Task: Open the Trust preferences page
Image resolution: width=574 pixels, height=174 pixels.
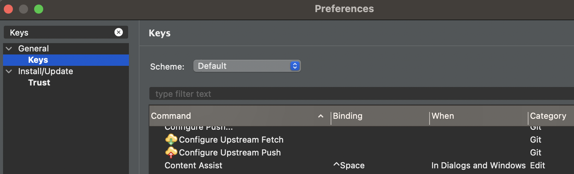Action: click(x=39, y=83)
